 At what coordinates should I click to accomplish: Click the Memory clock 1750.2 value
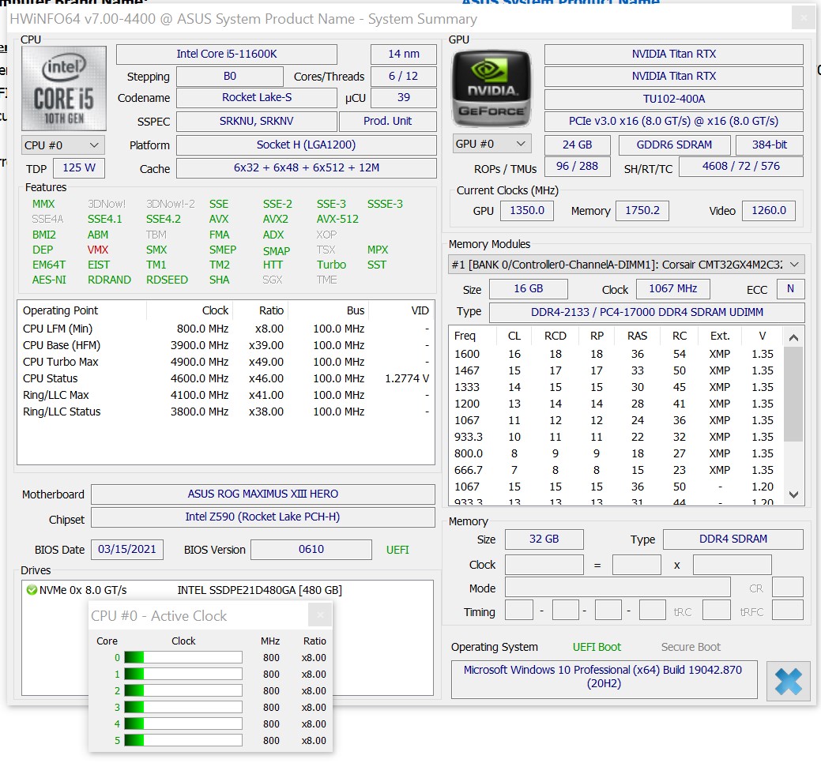click(642, 210)
